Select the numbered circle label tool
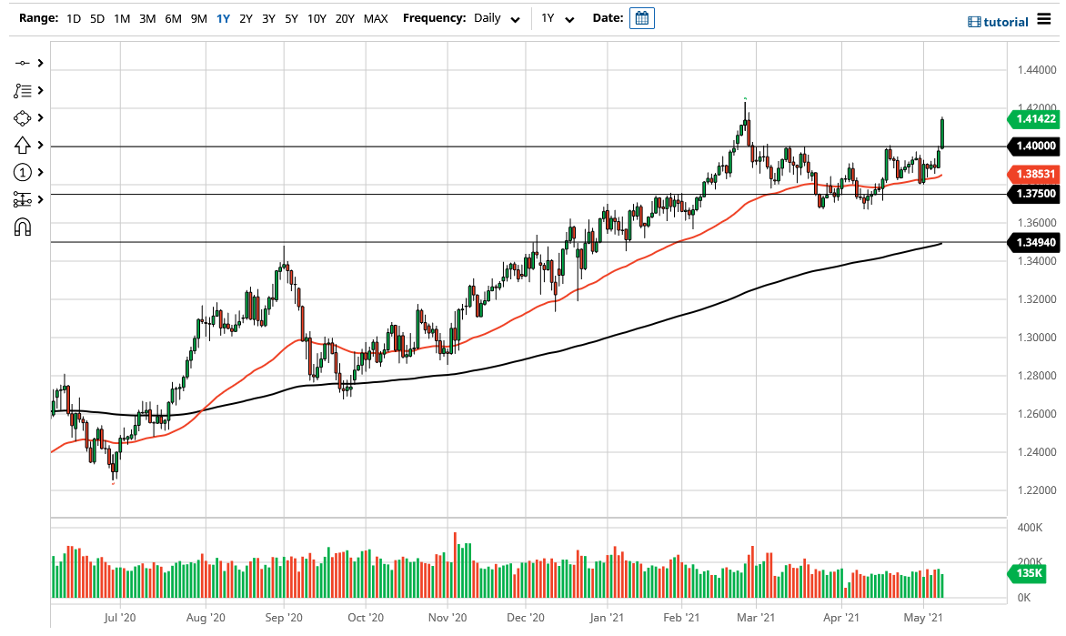 coord(23,172)
